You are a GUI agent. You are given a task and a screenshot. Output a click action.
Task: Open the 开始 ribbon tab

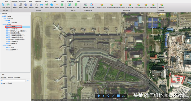click(6, 2)
